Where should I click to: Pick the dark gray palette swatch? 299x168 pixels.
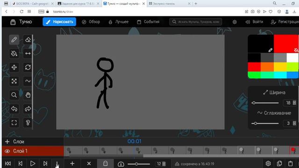pyautogui.click(x=267, y=58)
